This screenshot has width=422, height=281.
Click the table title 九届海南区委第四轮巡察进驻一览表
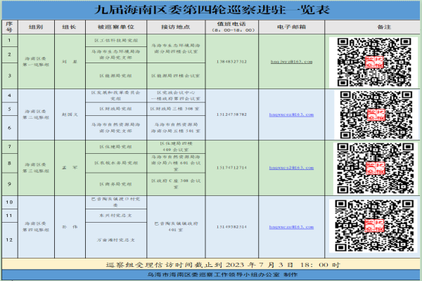pos(212,10)
